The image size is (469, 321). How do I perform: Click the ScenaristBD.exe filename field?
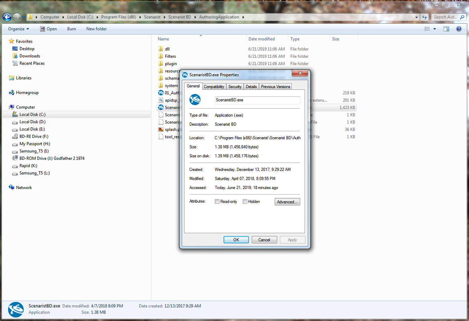click(257, 100)
